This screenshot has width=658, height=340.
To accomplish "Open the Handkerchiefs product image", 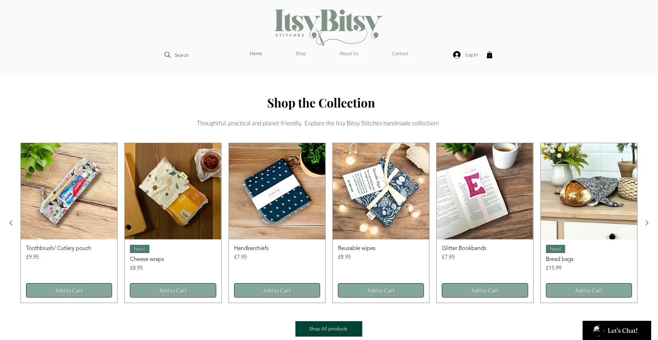I will tap(277, 191).
